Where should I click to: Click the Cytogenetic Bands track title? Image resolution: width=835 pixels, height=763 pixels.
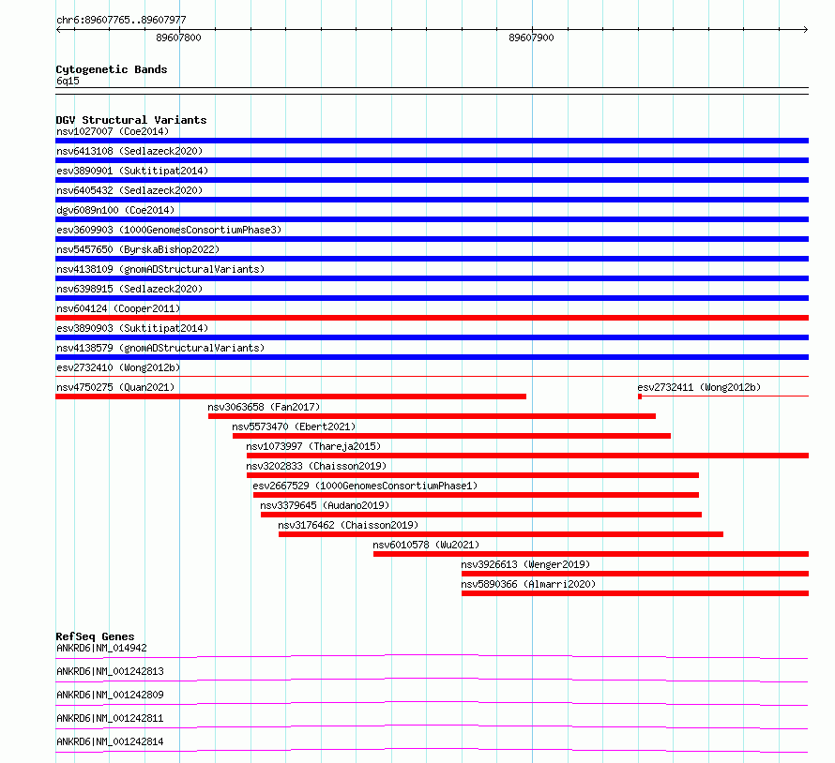pyautogui.click(x=112, y=69)
